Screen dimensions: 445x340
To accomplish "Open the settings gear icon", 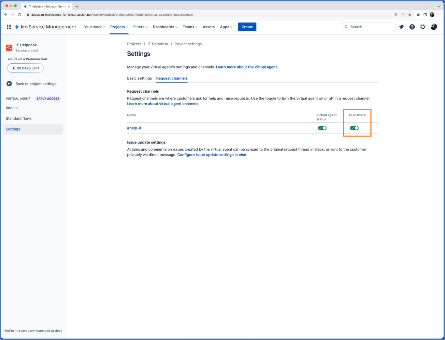I will pyautogui.click(x=423, y=27).
